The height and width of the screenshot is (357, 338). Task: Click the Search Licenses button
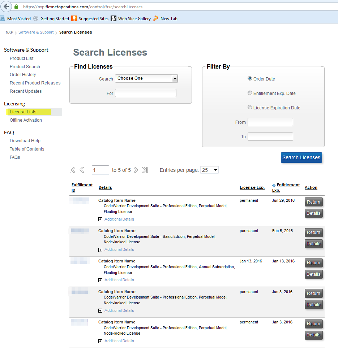[x=301, y=157]
